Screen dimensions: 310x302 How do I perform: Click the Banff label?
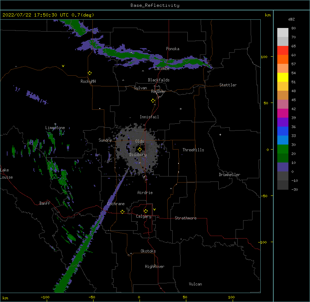click(45, 203)
